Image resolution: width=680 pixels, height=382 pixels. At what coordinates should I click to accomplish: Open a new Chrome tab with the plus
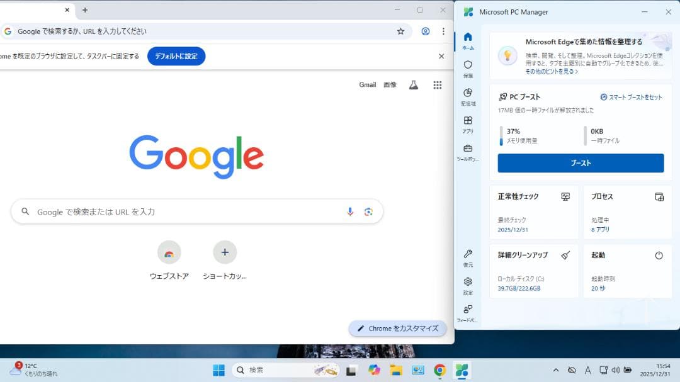click(x=84, y=10)
